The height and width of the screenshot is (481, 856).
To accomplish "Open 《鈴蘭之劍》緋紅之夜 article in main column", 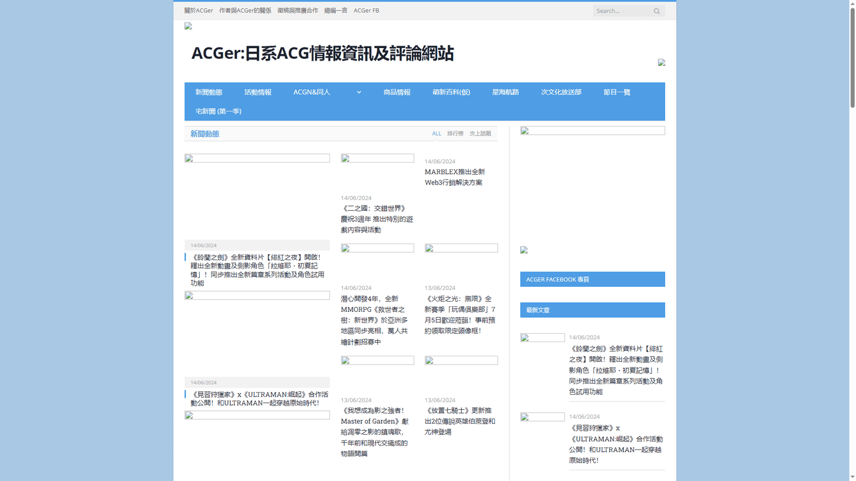I will click(x=257, y=270).
